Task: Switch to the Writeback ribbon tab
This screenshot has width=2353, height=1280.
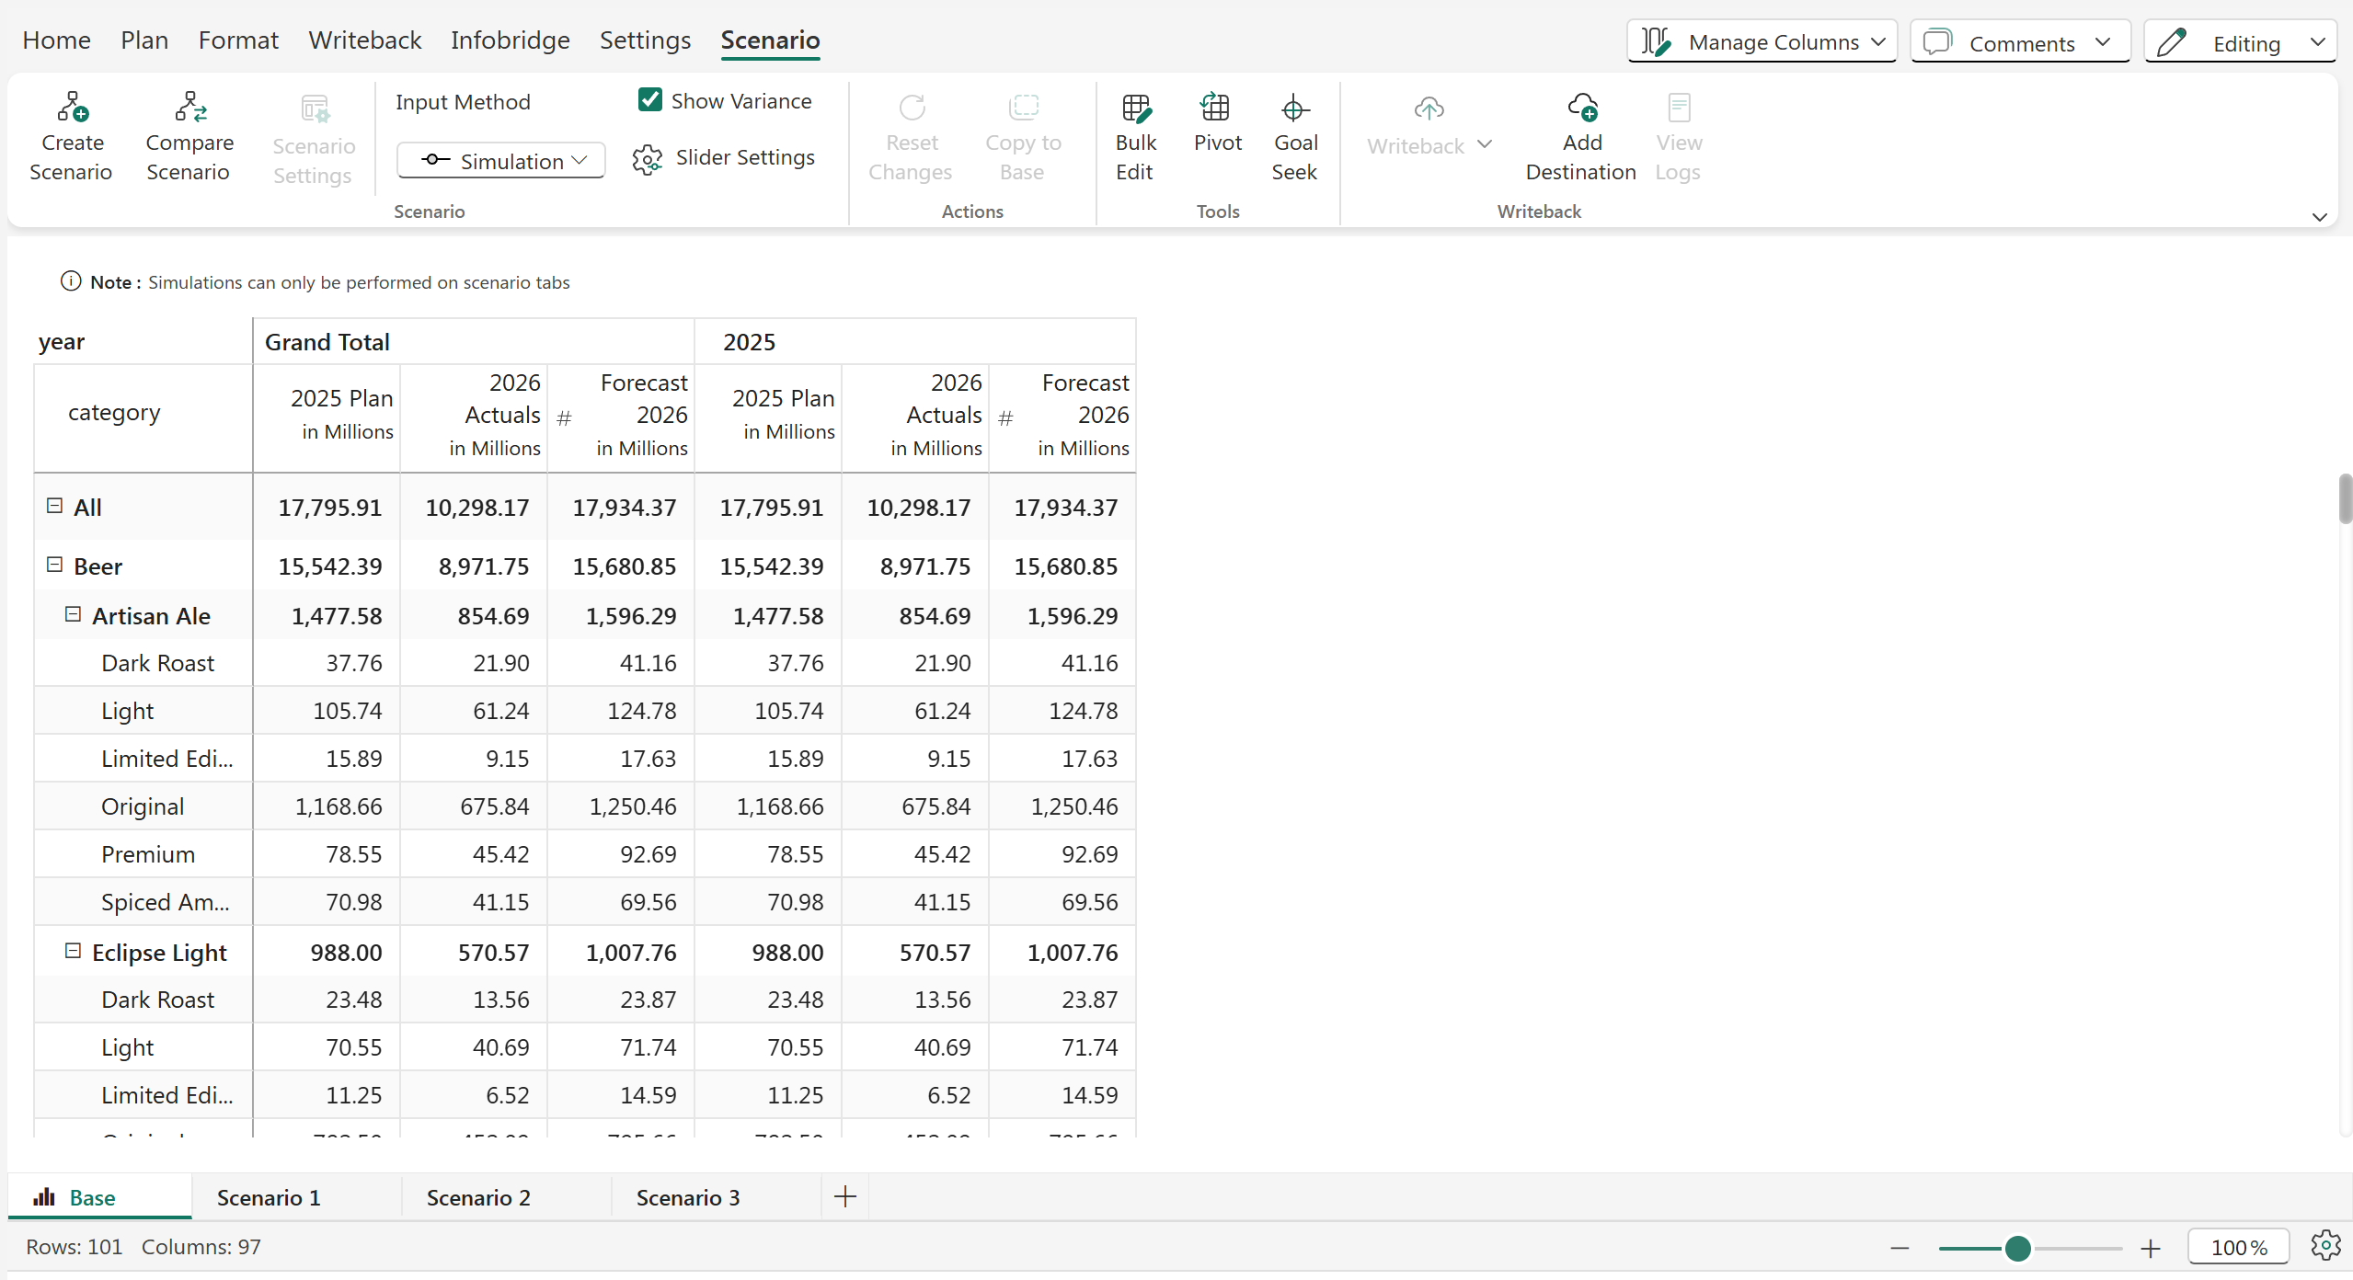Action: tap(364, 40)
